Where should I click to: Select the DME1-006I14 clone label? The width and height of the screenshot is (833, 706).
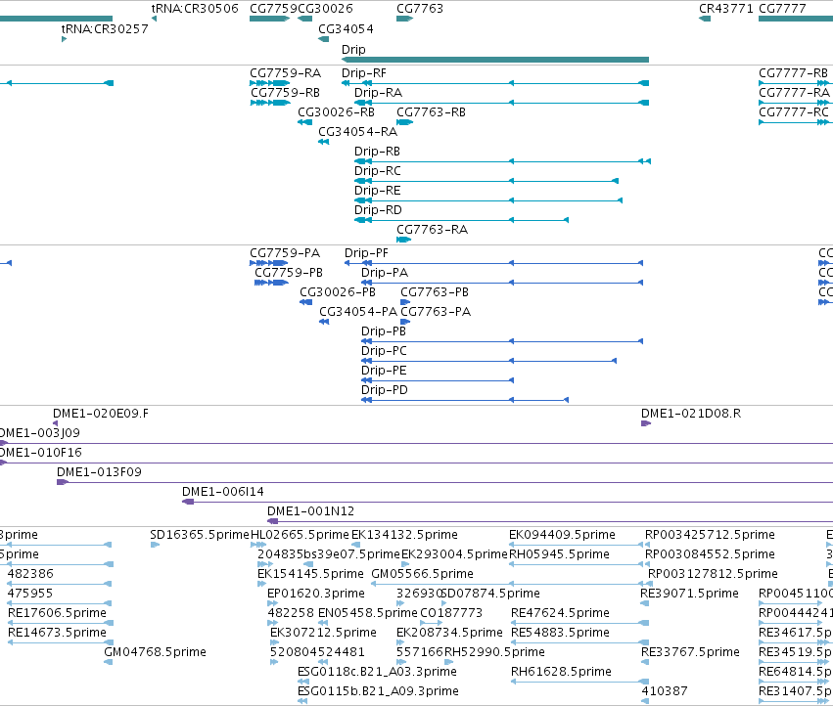223,492
